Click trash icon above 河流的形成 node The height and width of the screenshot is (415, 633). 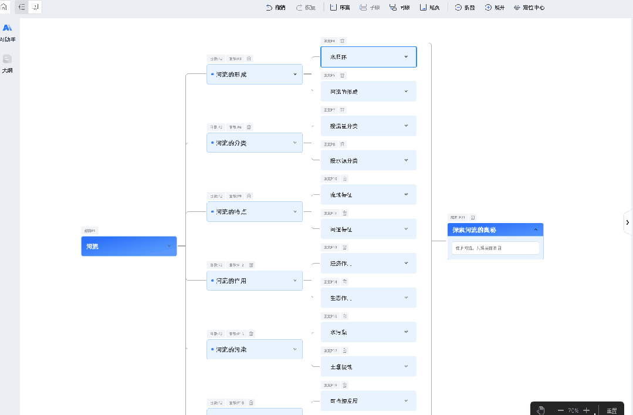point(249,59)
